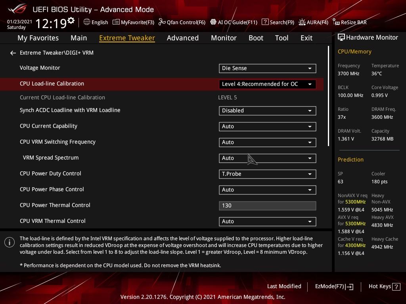Click the LEVEL 5 value
The height and width of the screenshot is (304, 406).
[227, 97]
